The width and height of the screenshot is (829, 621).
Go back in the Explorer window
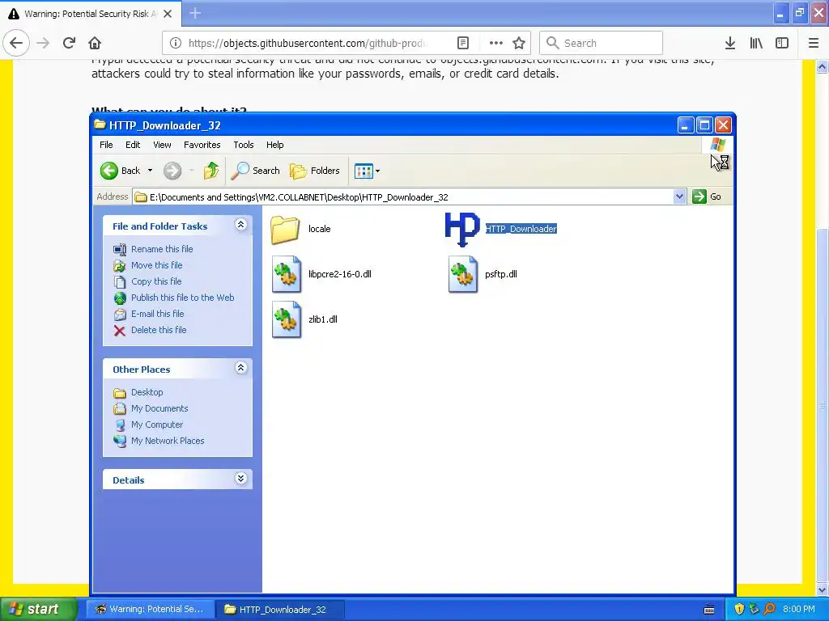pos(121,171)
